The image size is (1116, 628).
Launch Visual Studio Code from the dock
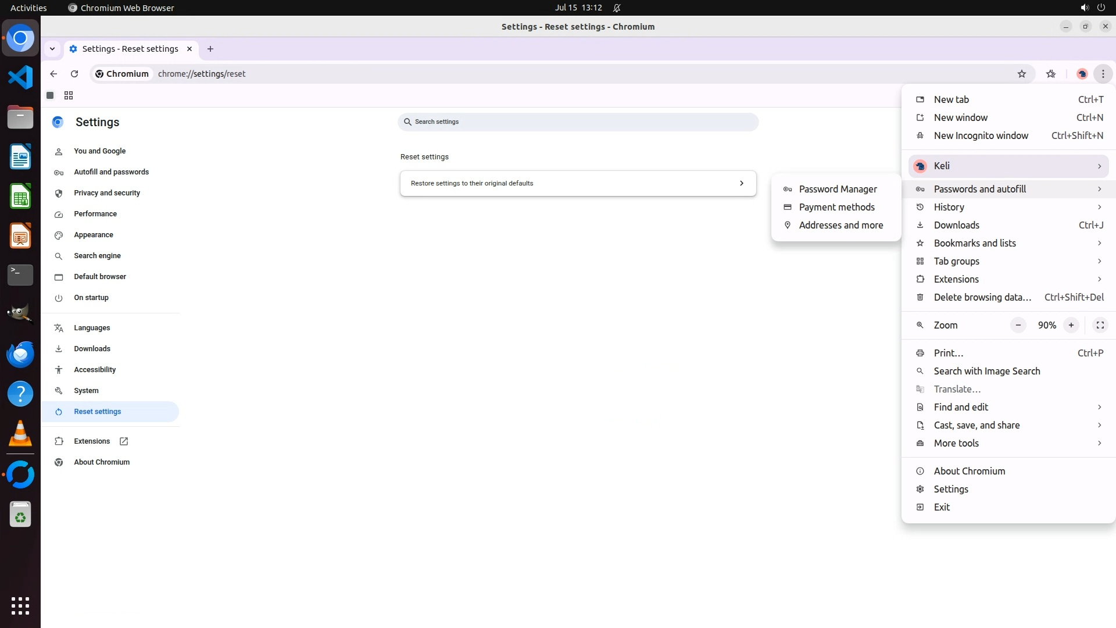pos(20,77)
